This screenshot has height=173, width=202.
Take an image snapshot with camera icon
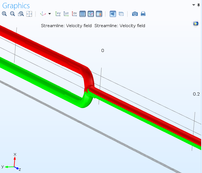[x=135, y=14]
